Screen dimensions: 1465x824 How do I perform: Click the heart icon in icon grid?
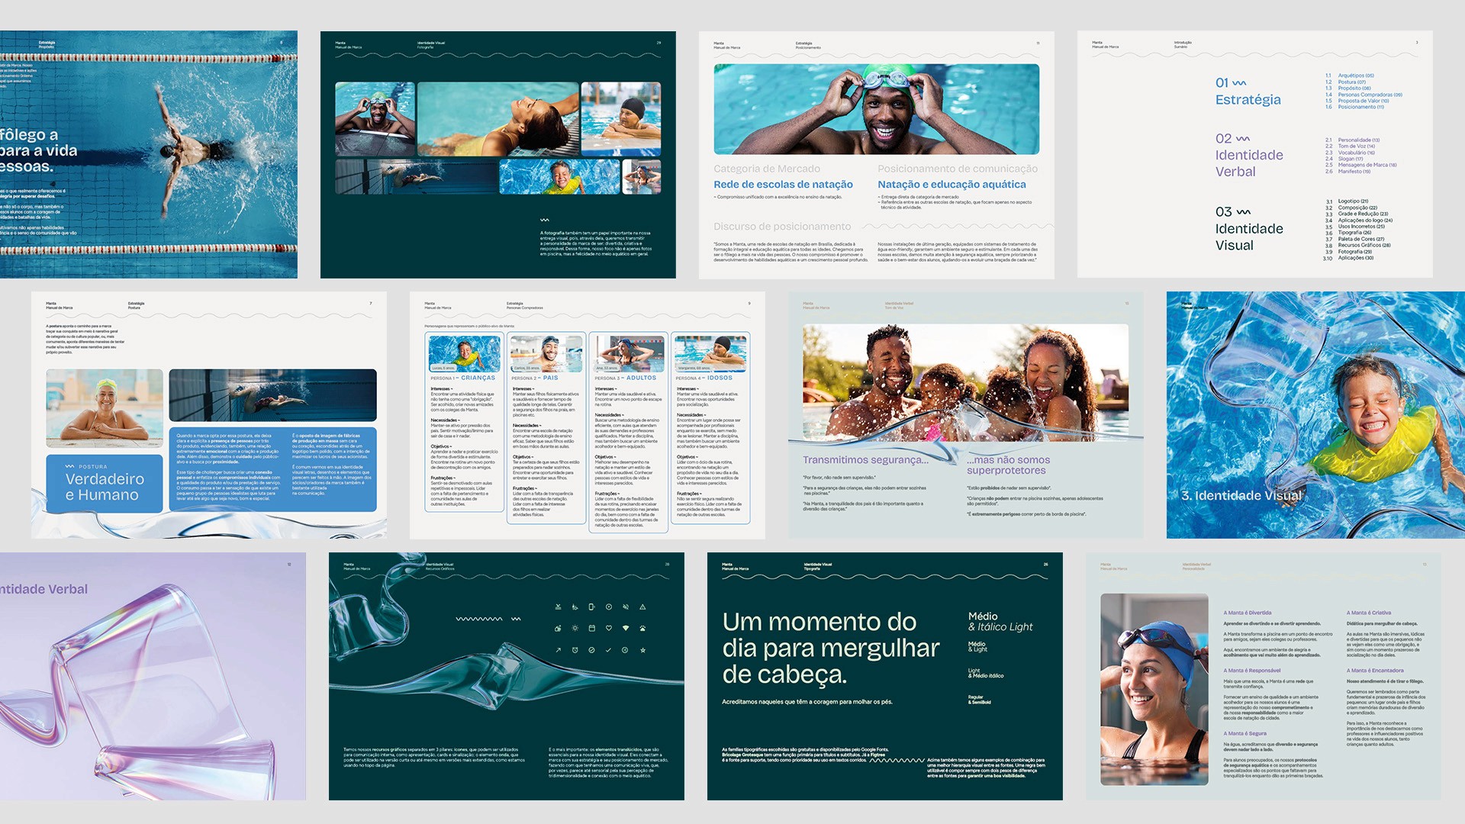[x=609, y=628]
